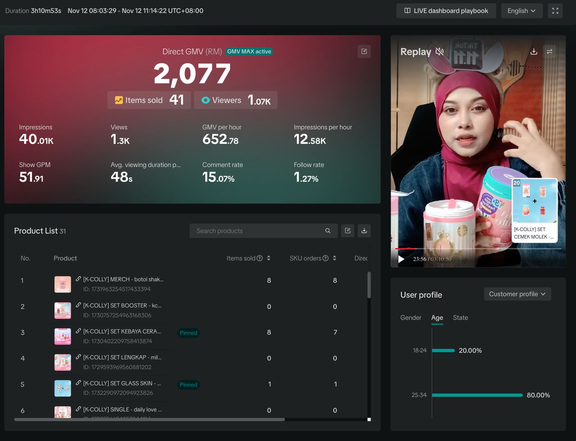576x441 pixels.
Task: Expand the Customer profile dropdown
Action: coord(517,294)
